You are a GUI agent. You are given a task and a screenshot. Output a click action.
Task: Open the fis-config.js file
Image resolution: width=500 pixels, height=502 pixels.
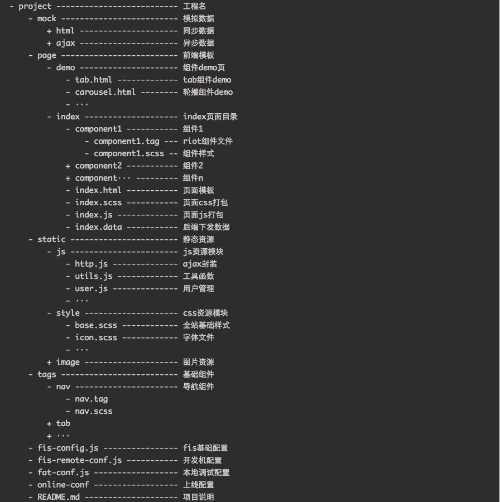click(x=68, y=448)
